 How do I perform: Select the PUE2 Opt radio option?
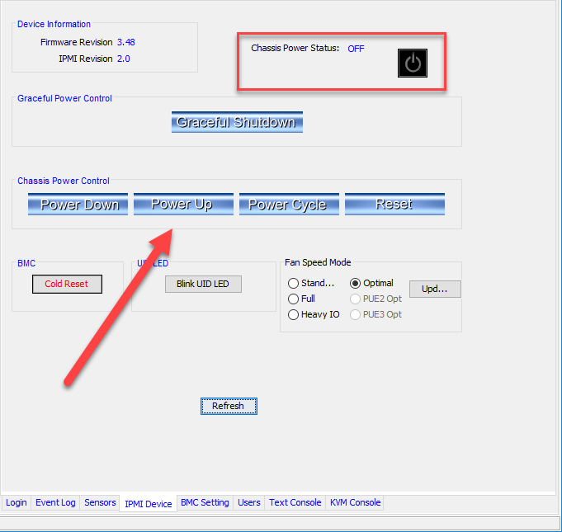click(x=375, y=299)
